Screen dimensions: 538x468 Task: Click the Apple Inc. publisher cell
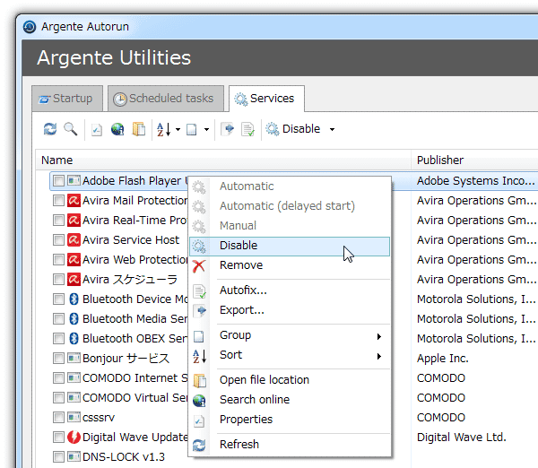pos(443,359)
